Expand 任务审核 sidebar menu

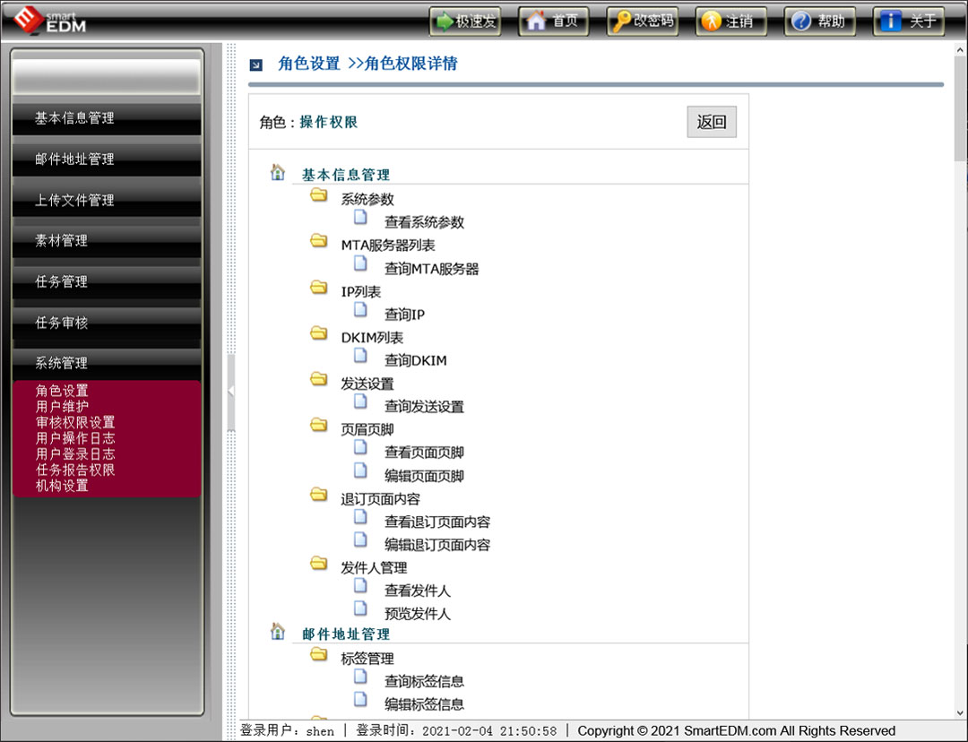click(x=107, y=323)
